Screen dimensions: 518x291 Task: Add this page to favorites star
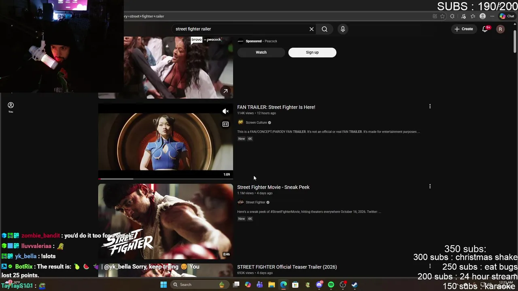(x=442, y=16)
